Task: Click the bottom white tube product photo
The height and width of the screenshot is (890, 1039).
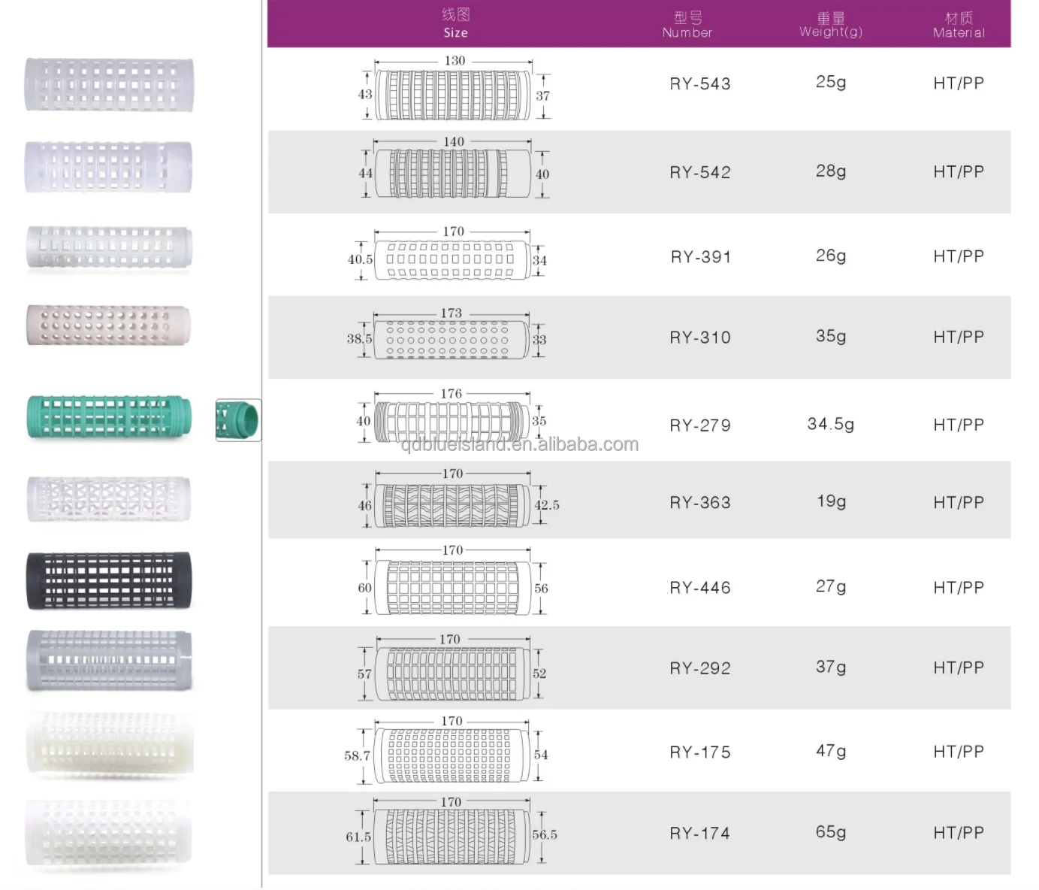Action: [109, 832]
